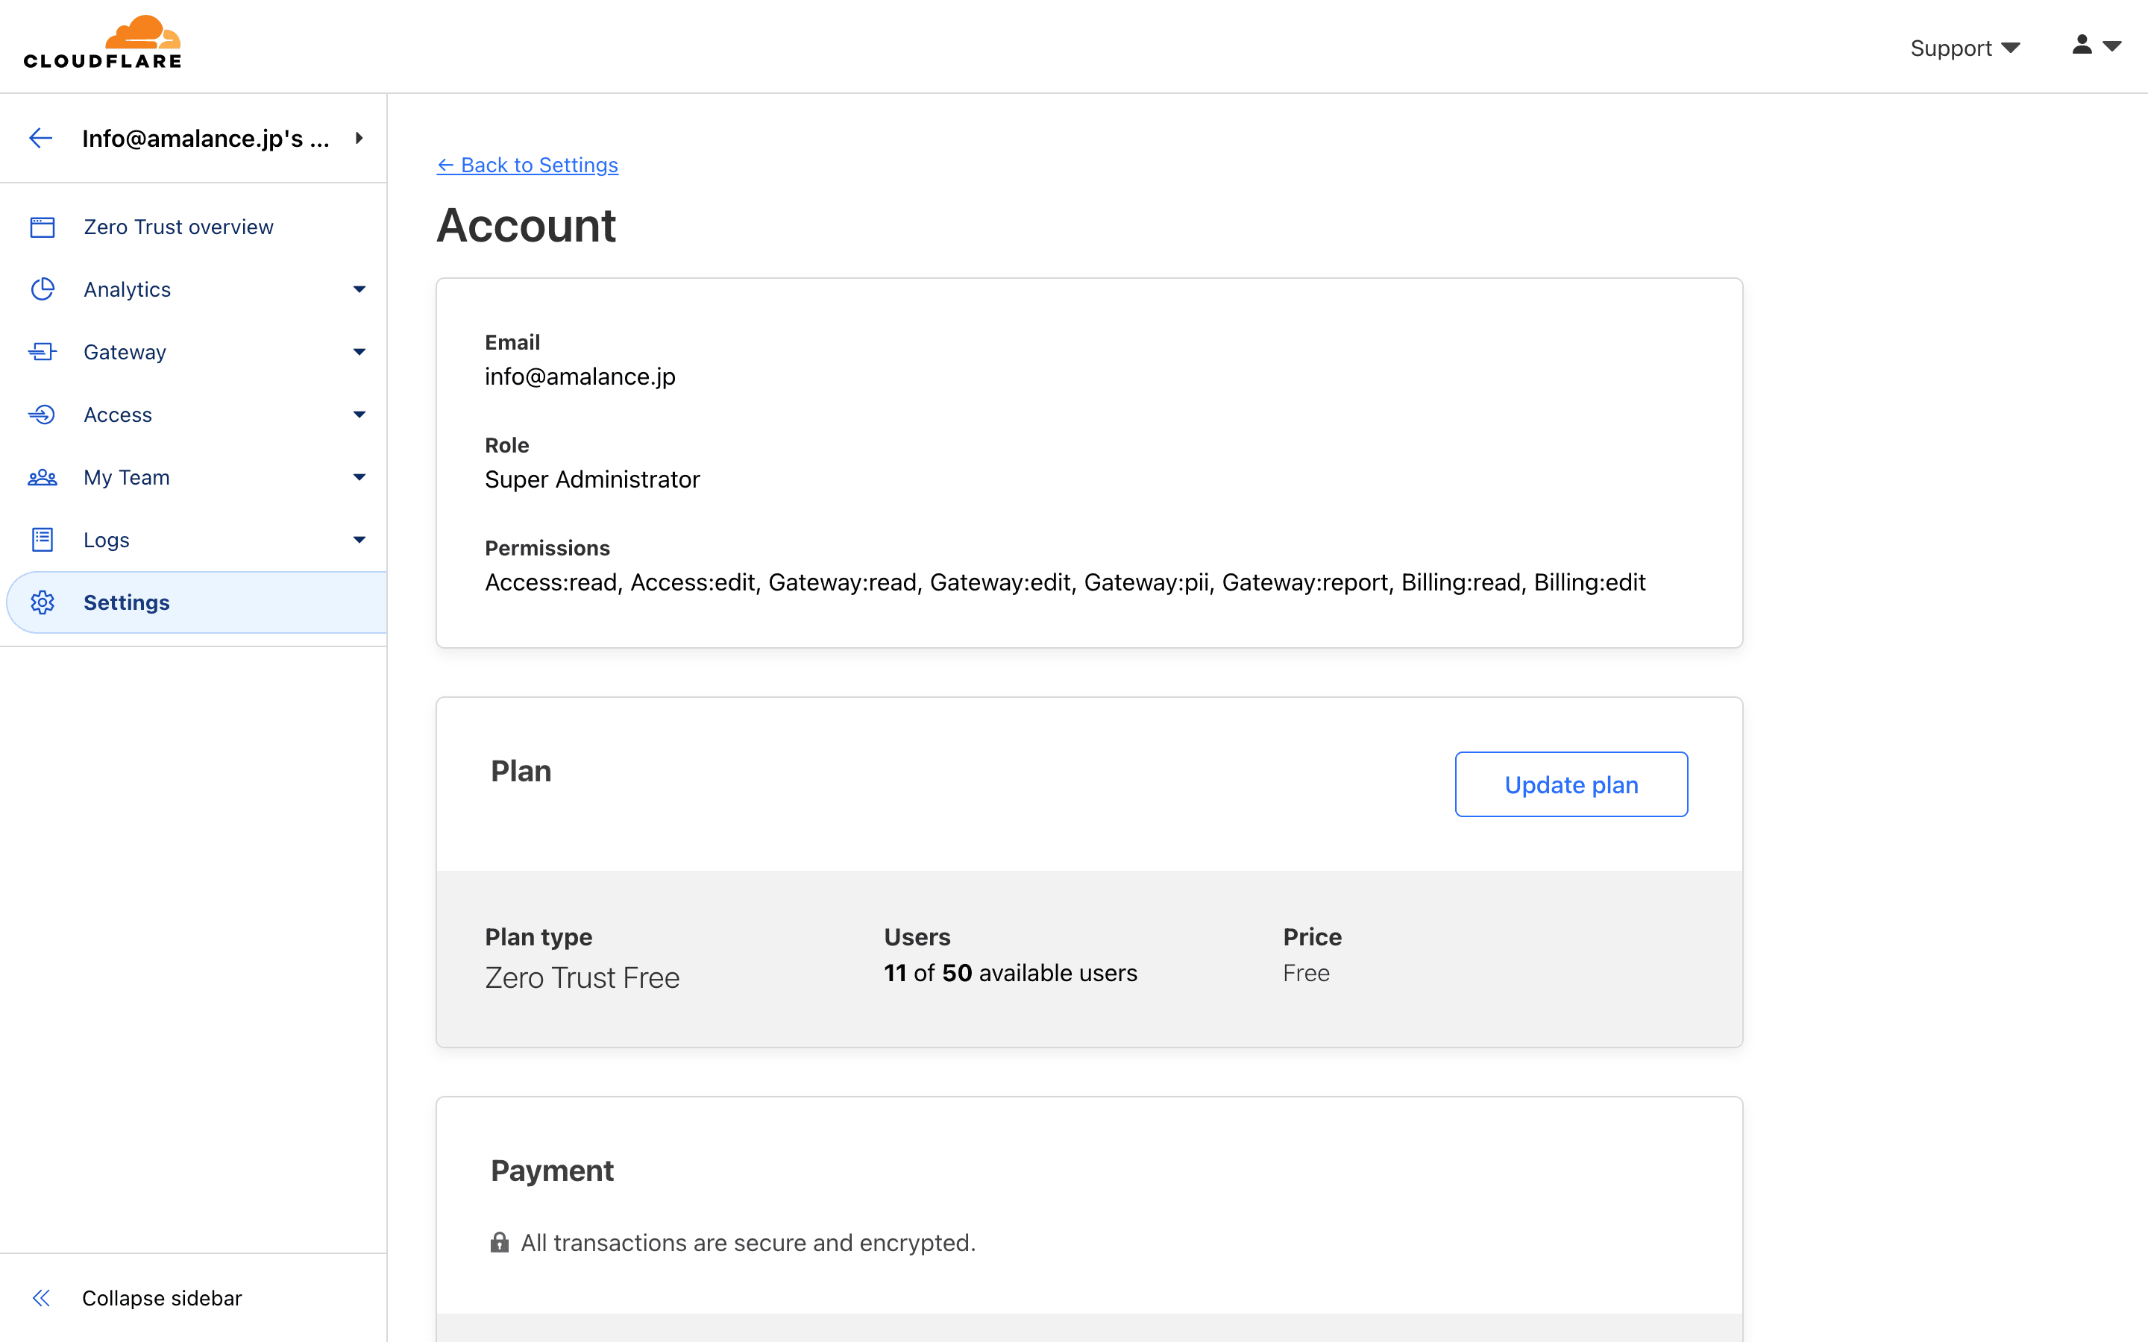Expand the Access submenu arrow
Image resolution: width=2148 pixels, height=1342 pixels.
tap(359, 415)
